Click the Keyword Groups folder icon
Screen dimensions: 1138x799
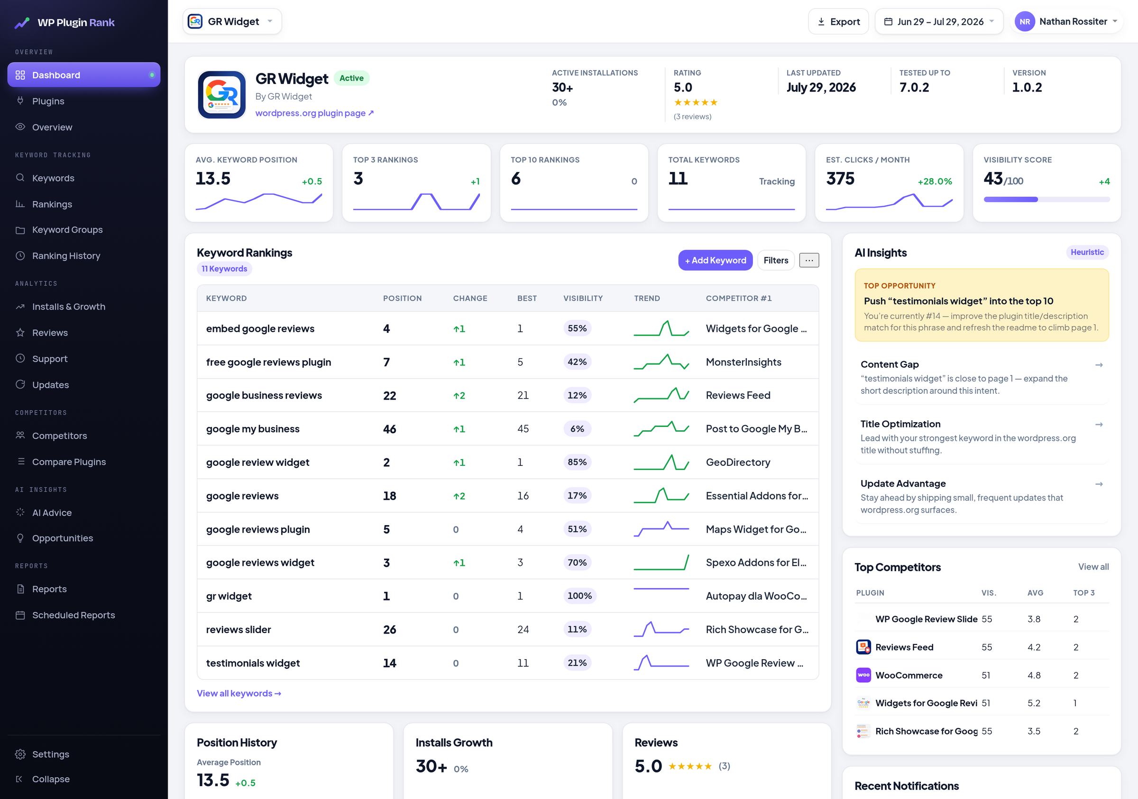coord(20,230)
